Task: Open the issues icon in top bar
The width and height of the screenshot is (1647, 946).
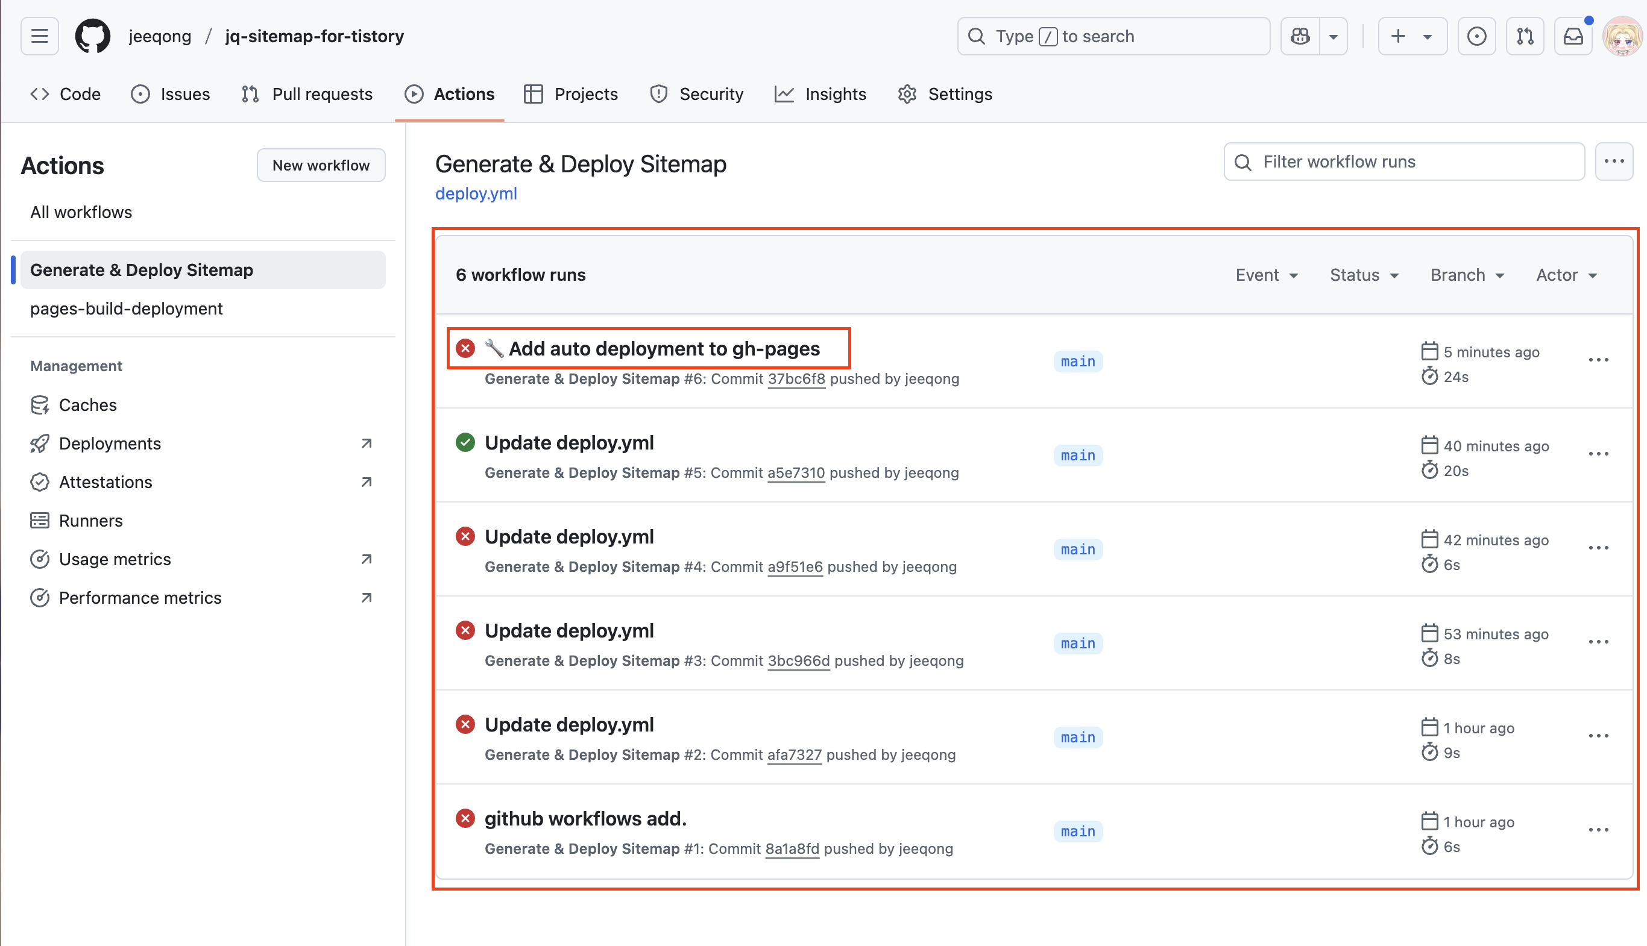Action: pos(1476,36)
